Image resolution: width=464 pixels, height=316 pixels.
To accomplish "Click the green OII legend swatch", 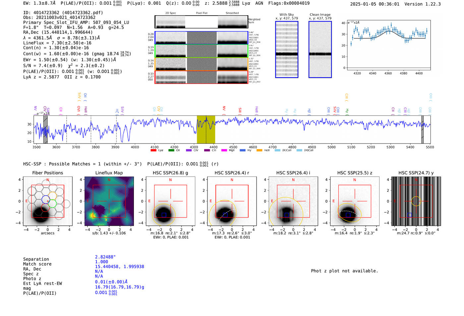I will click(x=171, y=150).
